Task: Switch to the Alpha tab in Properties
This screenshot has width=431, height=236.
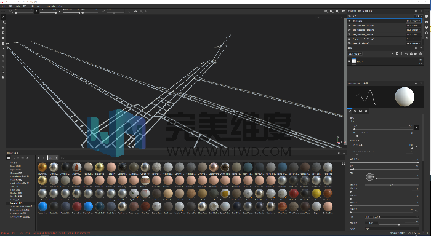Action: (355, 111)
